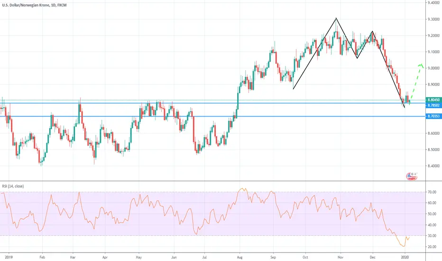The height and width of the screenshot is (261, 442).
Task: Click the Sep label on time axis
Action: click(x=273, y=257)
